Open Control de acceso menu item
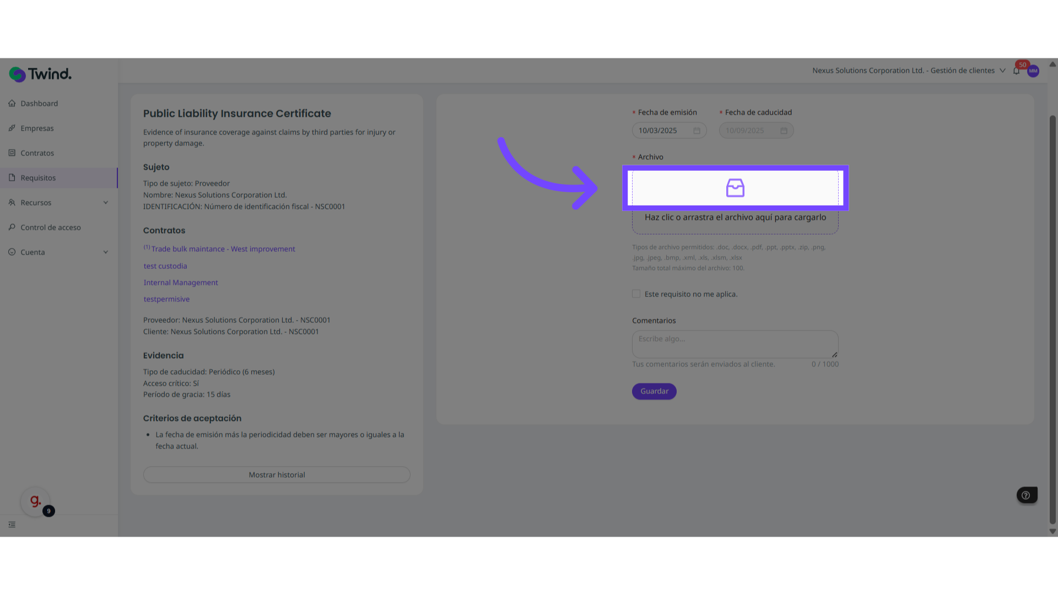 pos(50,228)
